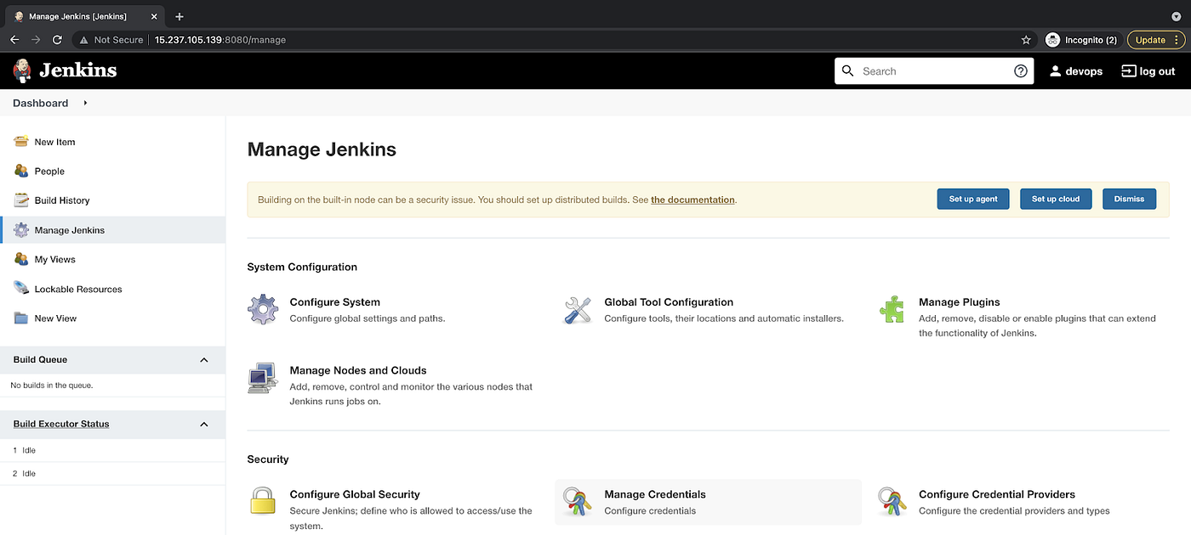Click the Jenkins wordmark in header
This screenshot has width=1191, height=535.
coord(78,70)
